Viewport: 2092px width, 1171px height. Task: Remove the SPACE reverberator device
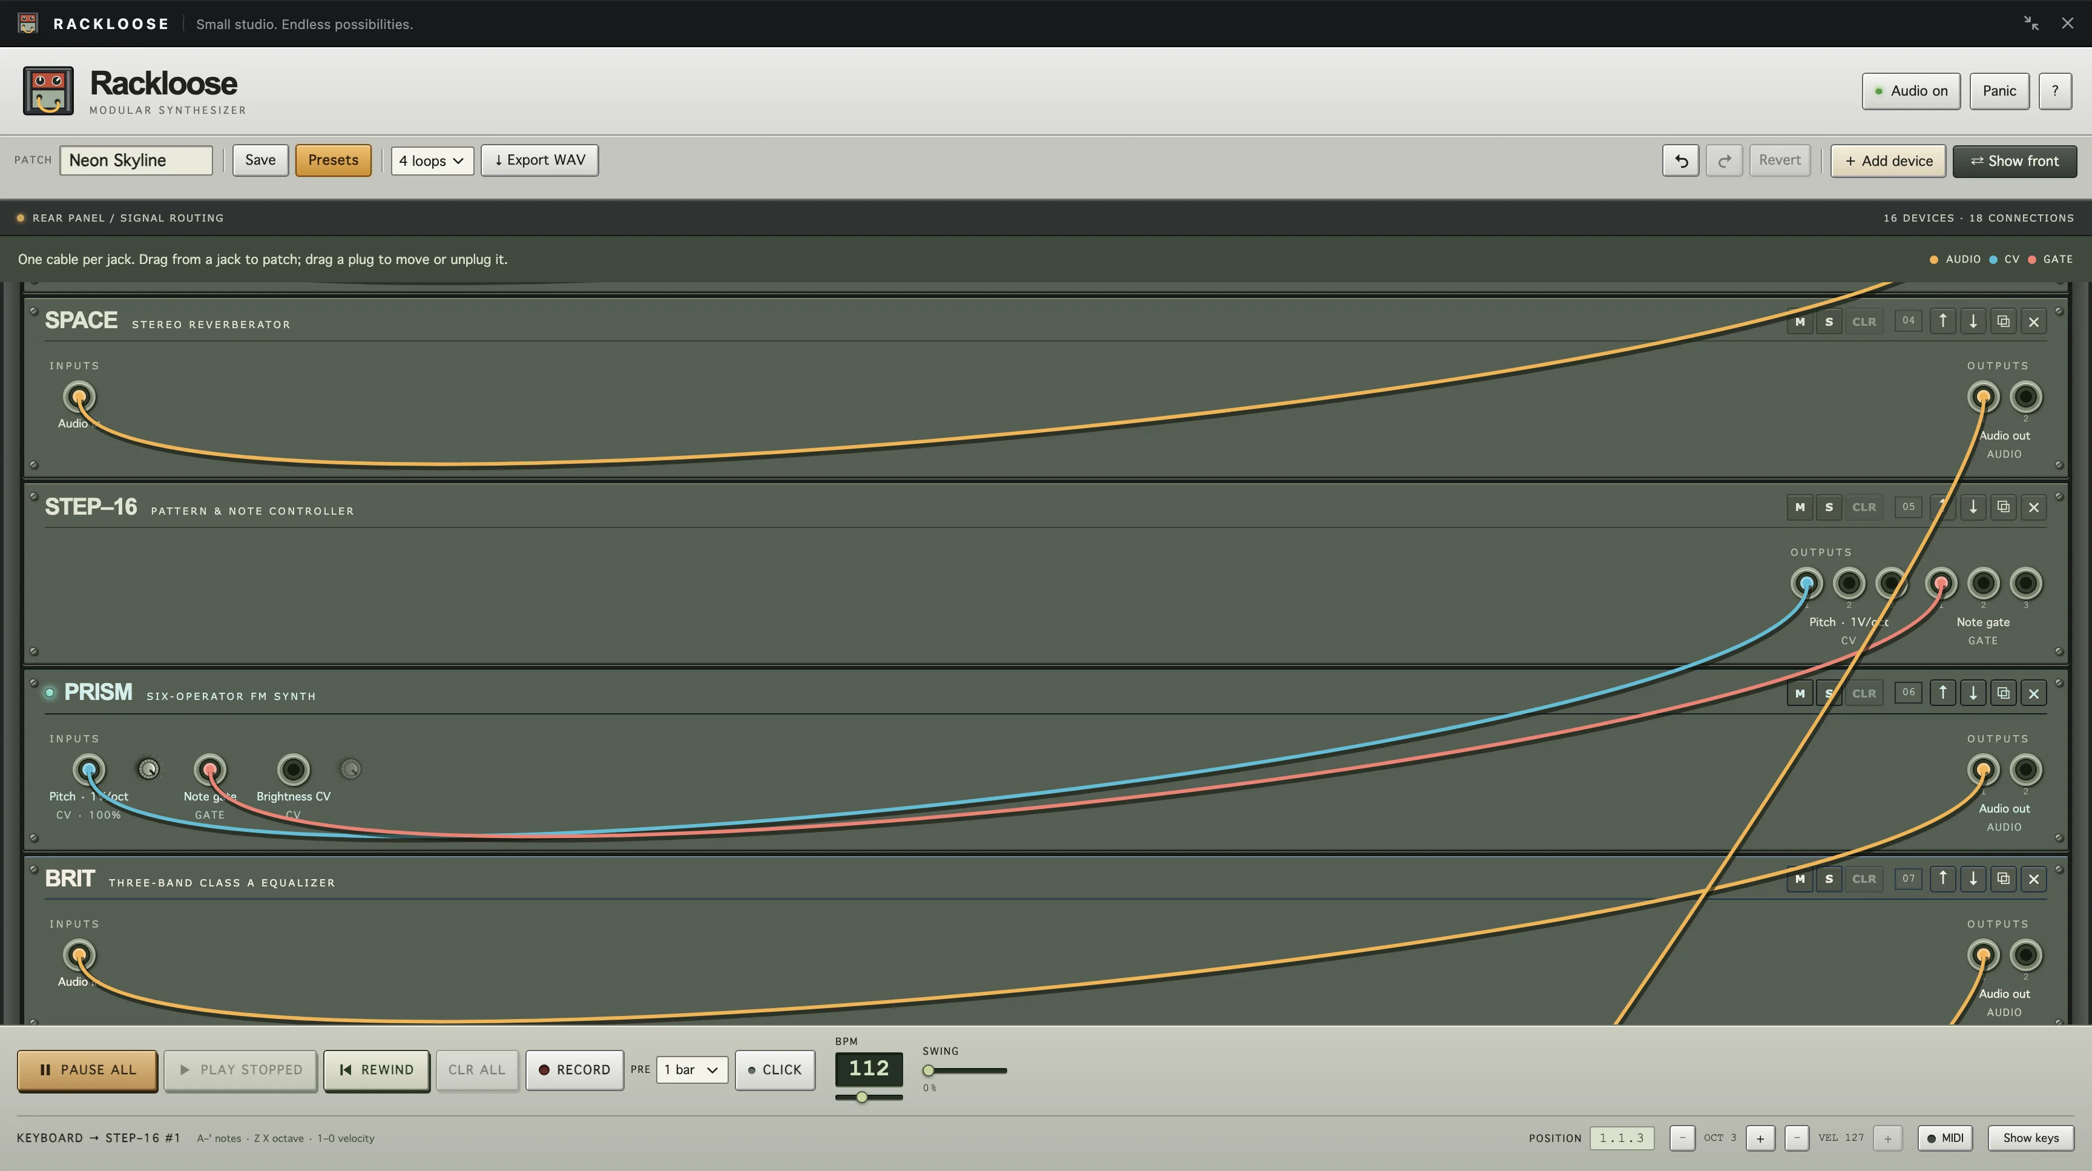click(2033, 322)
